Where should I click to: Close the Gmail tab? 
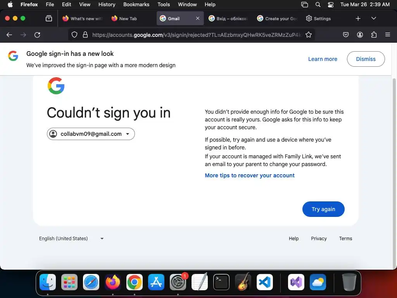198,18
